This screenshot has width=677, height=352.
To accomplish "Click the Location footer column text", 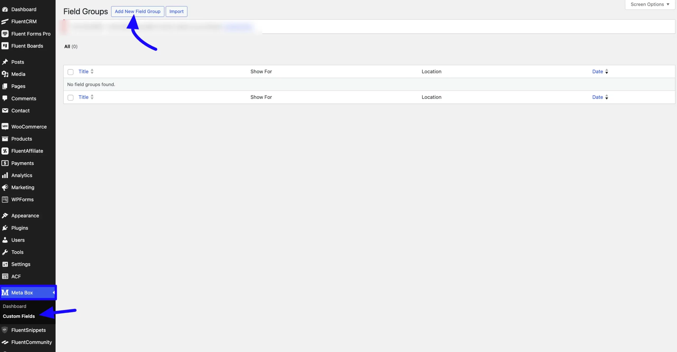I will (x=431, y=97).
